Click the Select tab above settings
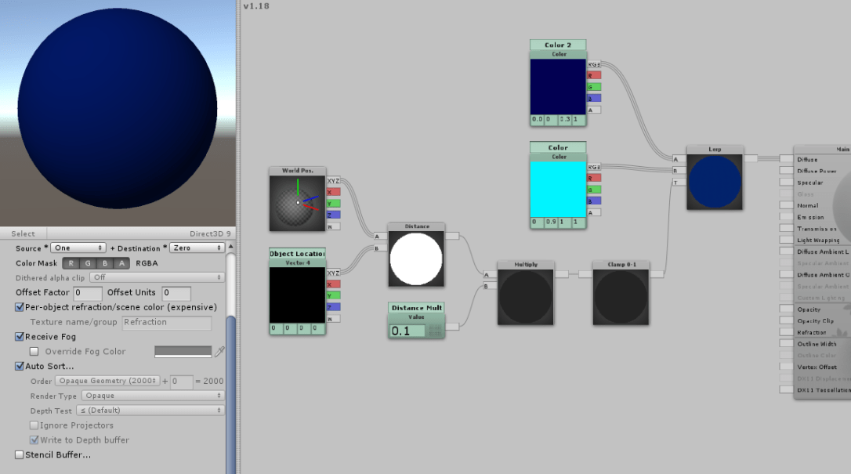Image resolution: width=851 pixels, height=474 pixels. [x=23, y=233]
